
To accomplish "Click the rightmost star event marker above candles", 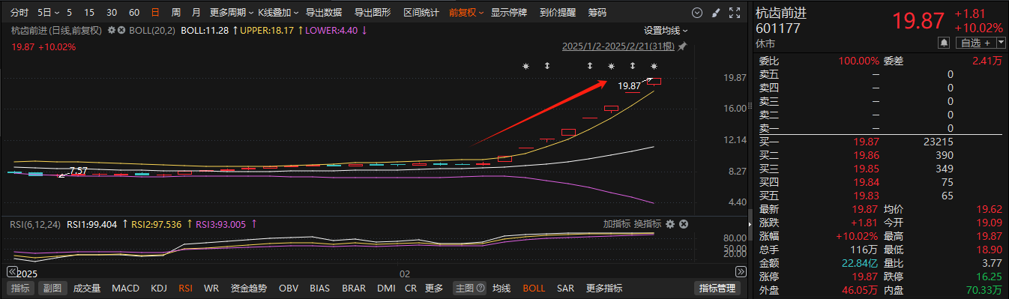I will tap(654, 67).
